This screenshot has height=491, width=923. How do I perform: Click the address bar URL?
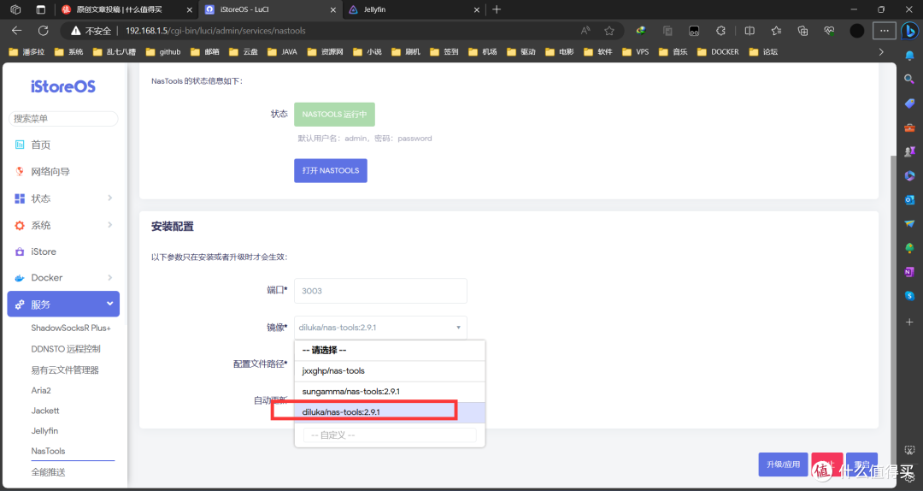coord(215,31)
